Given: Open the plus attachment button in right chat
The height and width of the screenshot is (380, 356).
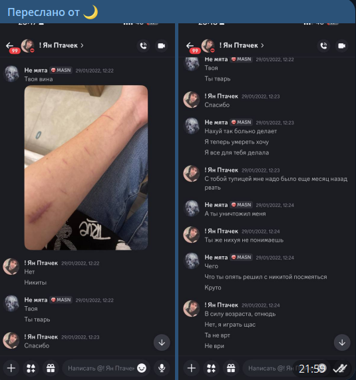Looking at the screenshot, I should [x=192, y=368].
